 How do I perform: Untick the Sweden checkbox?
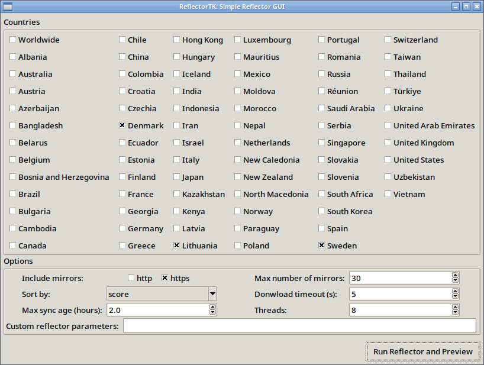click(322, 246)
